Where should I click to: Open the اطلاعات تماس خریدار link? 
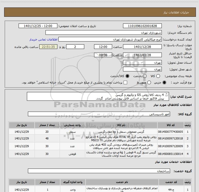click(43, 39)
